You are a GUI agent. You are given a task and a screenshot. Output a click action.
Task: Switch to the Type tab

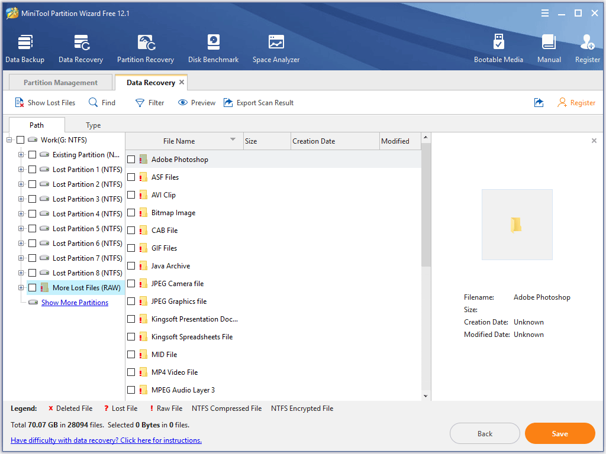click(x=93, y=125)
